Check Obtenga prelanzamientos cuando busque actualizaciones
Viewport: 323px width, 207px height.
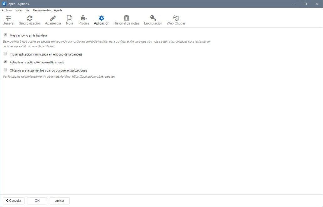(5, 70)
